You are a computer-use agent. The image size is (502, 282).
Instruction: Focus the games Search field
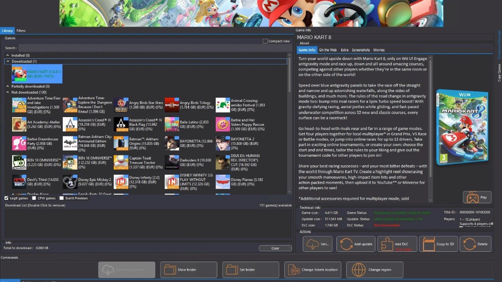point(155,48)
